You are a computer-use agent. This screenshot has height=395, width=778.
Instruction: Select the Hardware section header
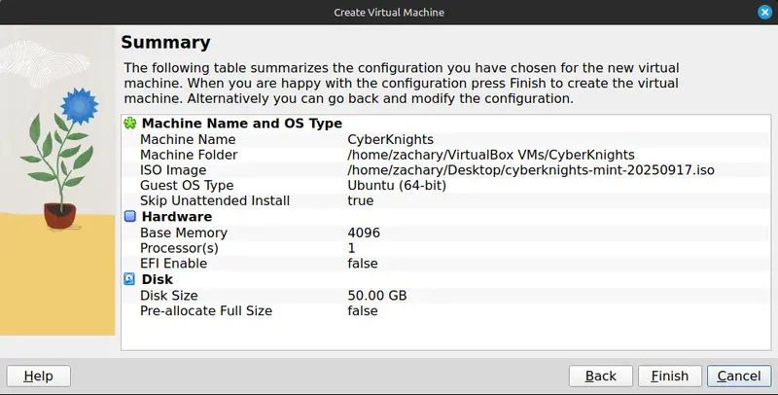[177, 216]
